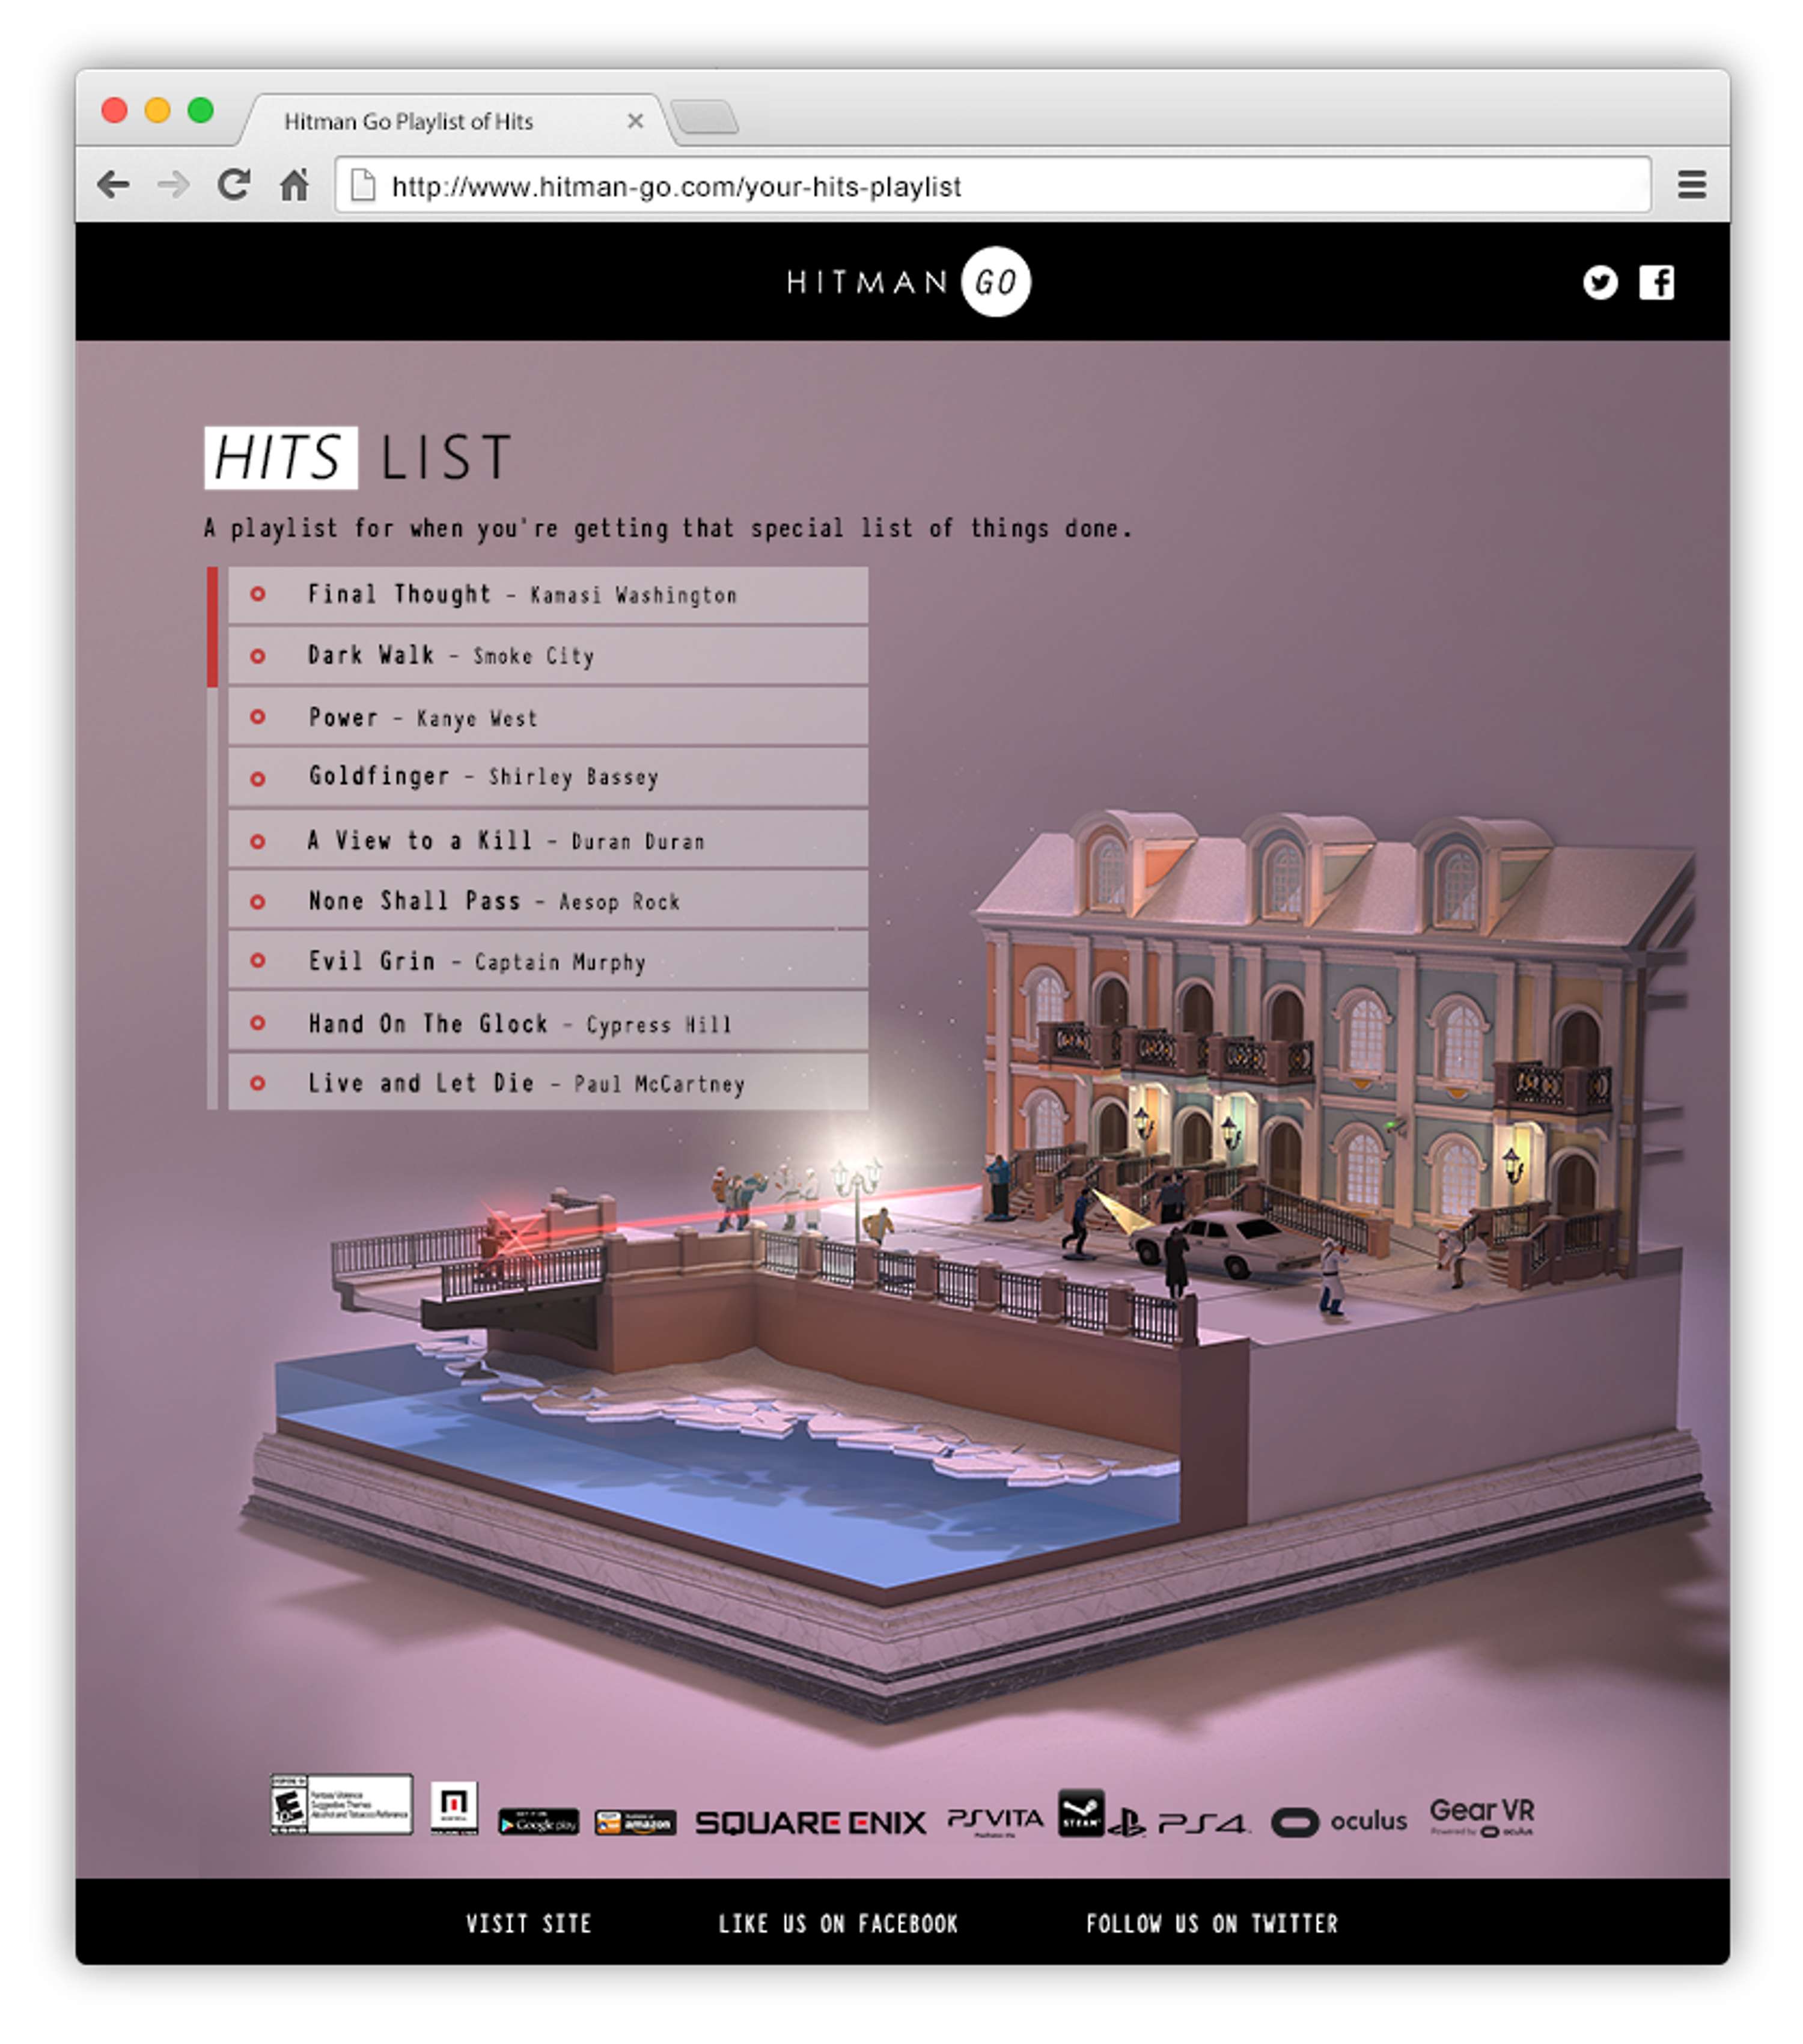The image size is (1803, 2044).
Task: Click the red bullet beside Dark Walk
Action: tap(257, 656)
